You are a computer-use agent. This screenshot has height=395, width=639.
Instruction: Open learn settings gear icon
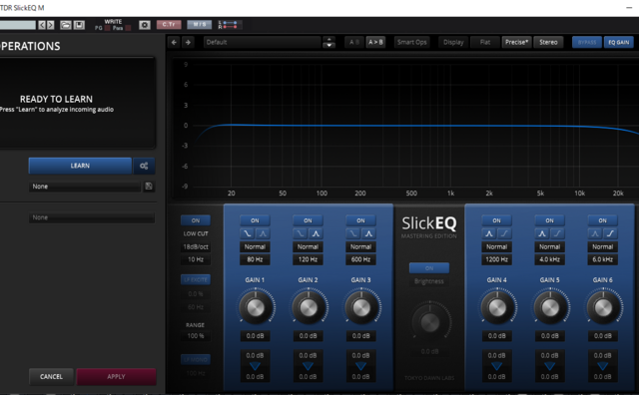[144, 166]
